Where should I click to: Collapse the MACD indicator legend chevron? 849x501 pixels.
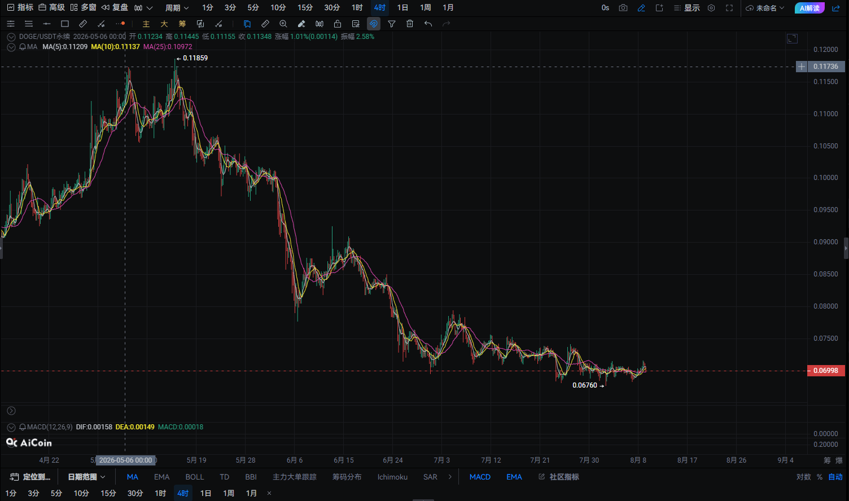pos(11,427)
